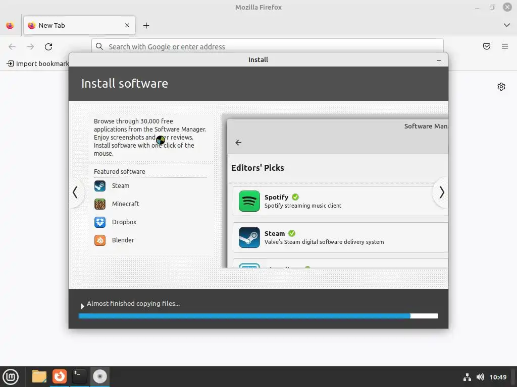Click 'Almost finished copying files...' status text
This screenshot has width=517, height=387.
coord(133,303)
